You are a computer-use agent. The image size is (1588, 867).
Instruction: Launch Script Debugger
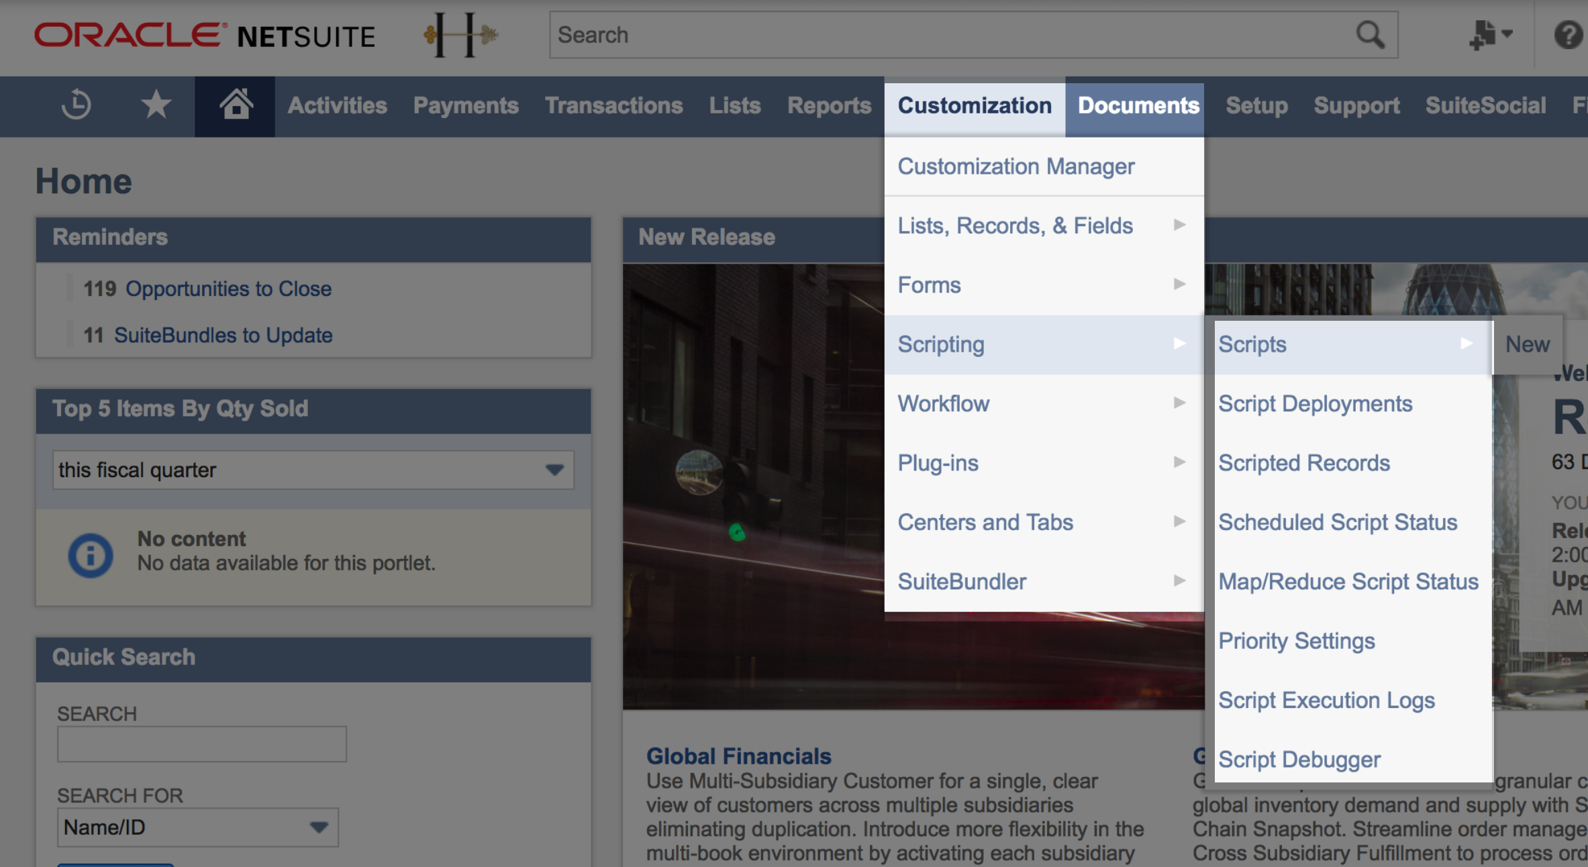point(1353,759)
